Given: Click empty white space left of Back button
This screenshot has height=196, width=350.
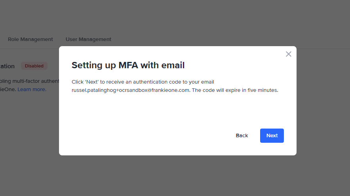Looking at the screenshot, I should (158, 136).
